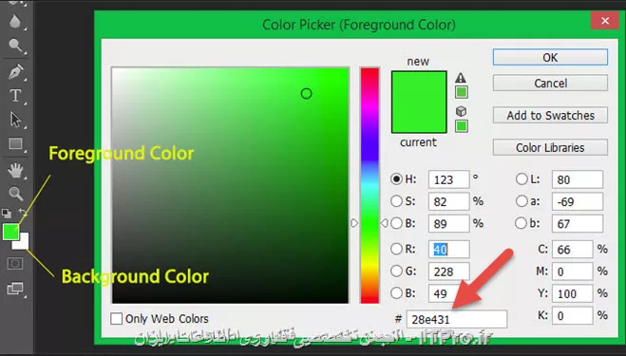Image resolution: width=626 pixels, height=356 pixels.
Task: Click the hex color field 28e431
Action: (x=457, y=319)
